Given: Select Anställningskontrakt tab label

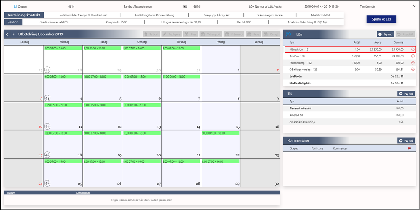Looking at the screenshot, I should pos(24,15).
